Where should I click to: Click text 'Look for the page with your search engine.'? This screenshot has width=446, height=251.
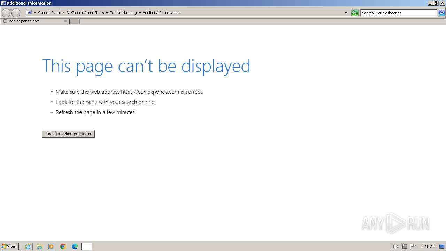pos(106,102)
